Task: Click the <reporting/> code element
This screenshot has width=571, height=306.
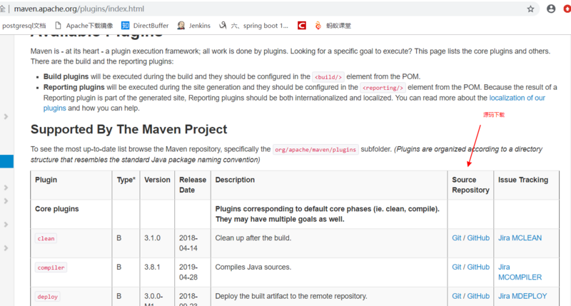Action: tap(383, 88)
